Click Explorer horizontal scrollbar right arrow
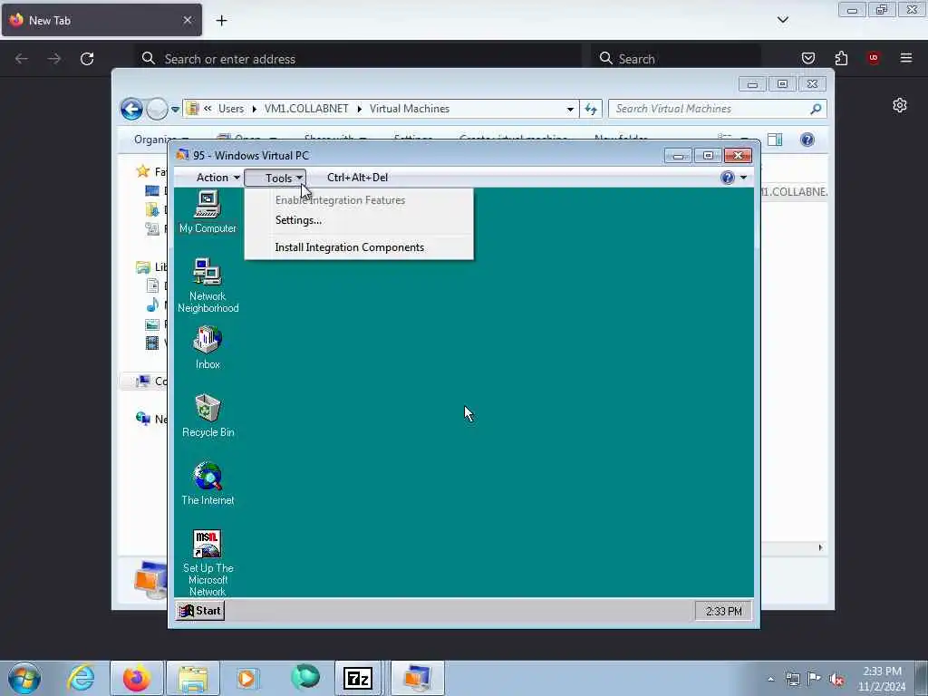Viewport: 928px width, 696px height. [820, 548]
